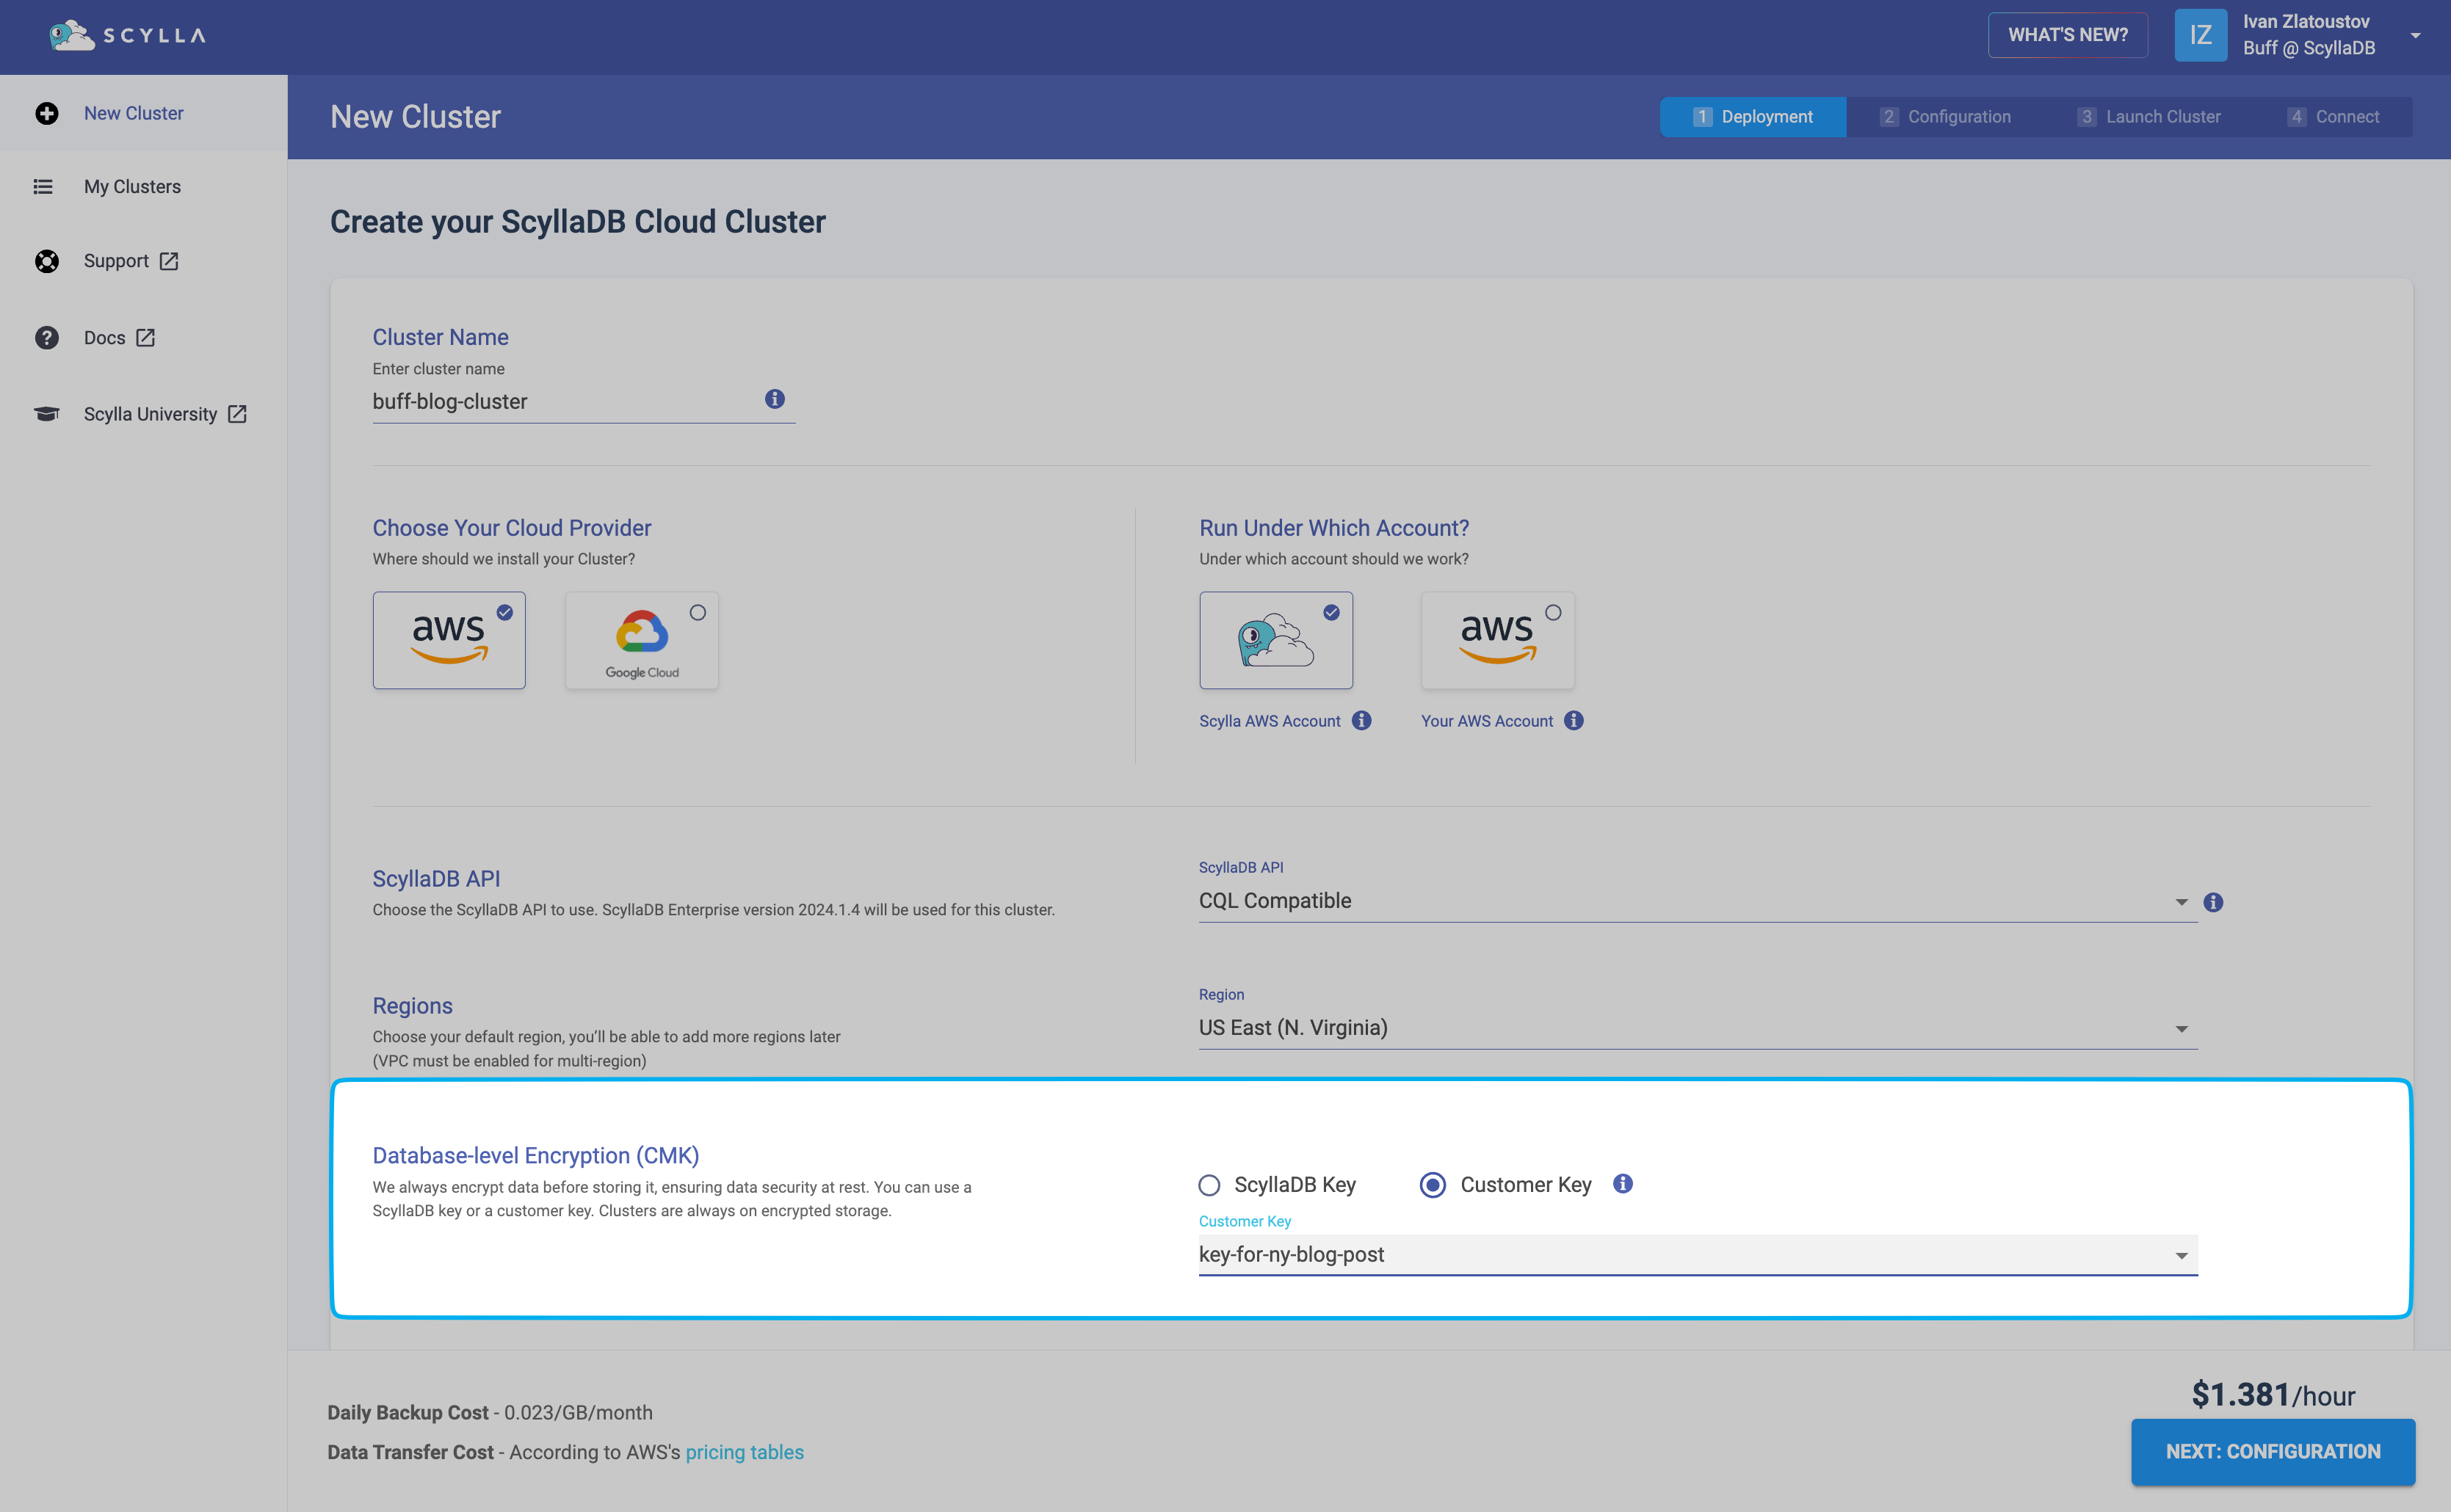2451x1512 pixels.
Task: Click the Scylla logo in header
Action: (x=128, y=35)
